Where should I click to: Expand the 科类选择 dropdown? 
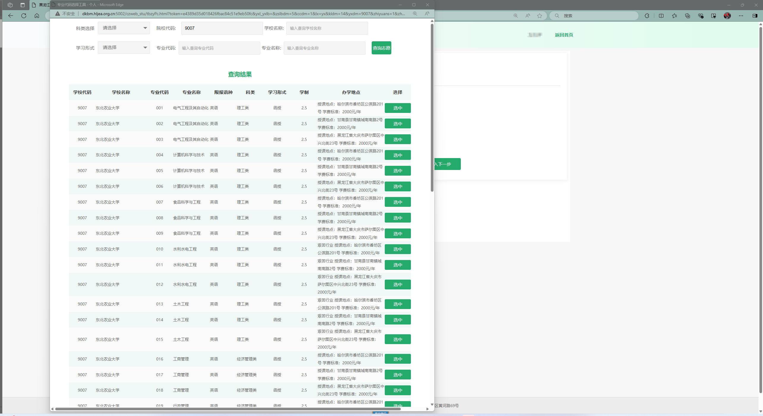point(124,28)
